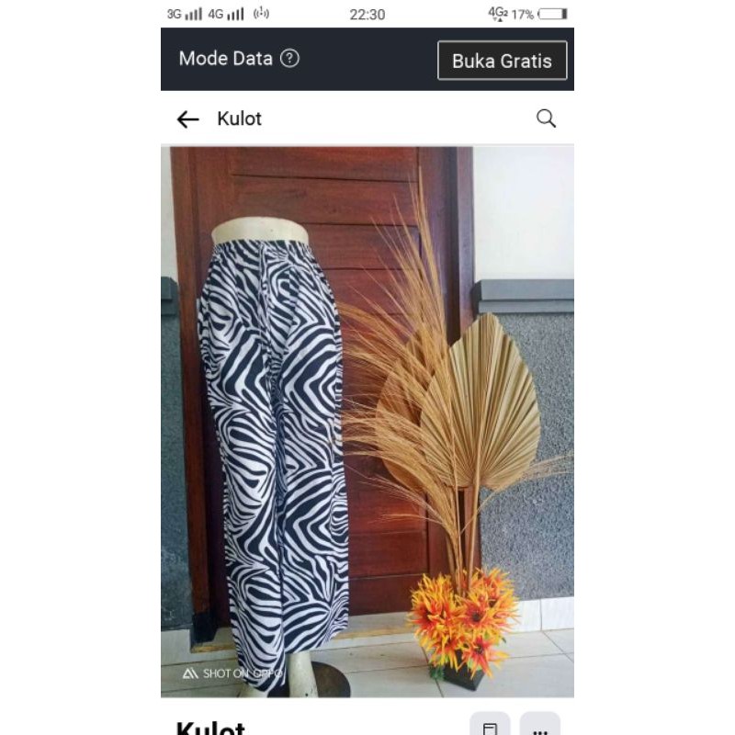735x735 pixels.
Task: Tap the 4G signal bars in status bar
Action: click(x=226, y=14)
